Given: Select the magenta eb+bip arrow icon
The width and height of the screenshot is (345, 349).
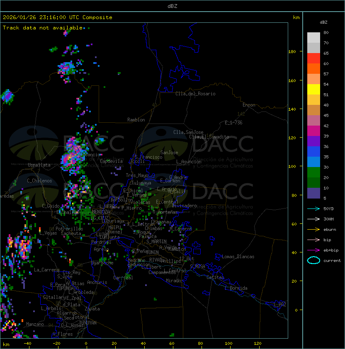Looking at the screenshot, I should coord(313,250).
